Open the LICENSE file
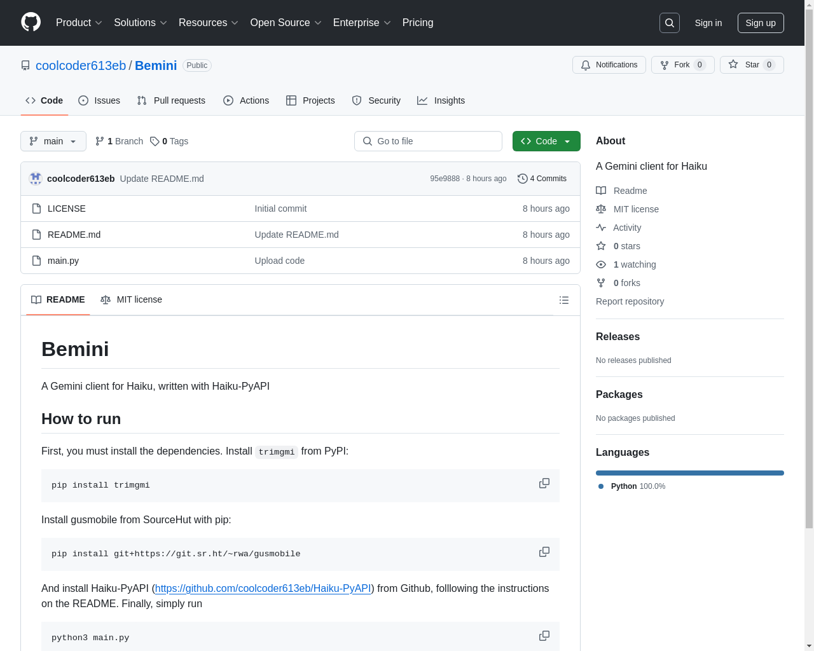Viewport: 814px width, 651px height. click(x=67, y=209)
